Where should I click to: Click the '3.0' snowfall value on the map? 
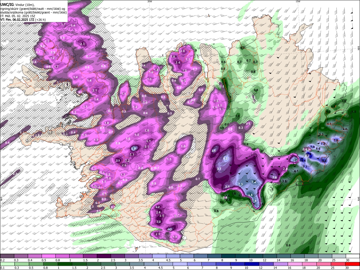coord(159,222)
